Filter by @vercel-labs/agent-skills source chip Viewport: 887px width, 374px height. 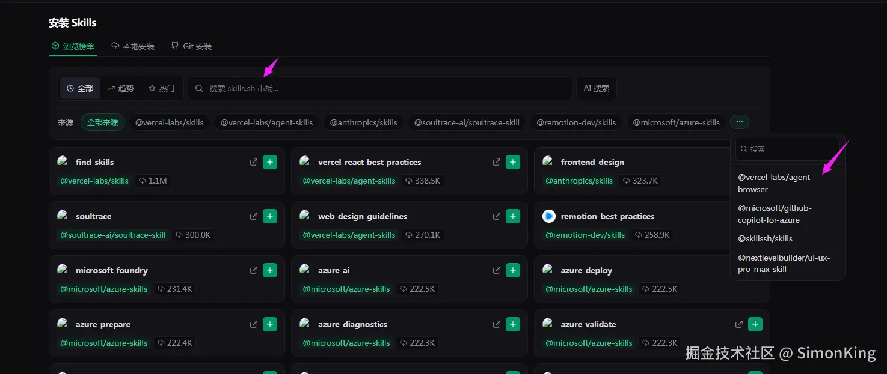(x=267, y=122)
